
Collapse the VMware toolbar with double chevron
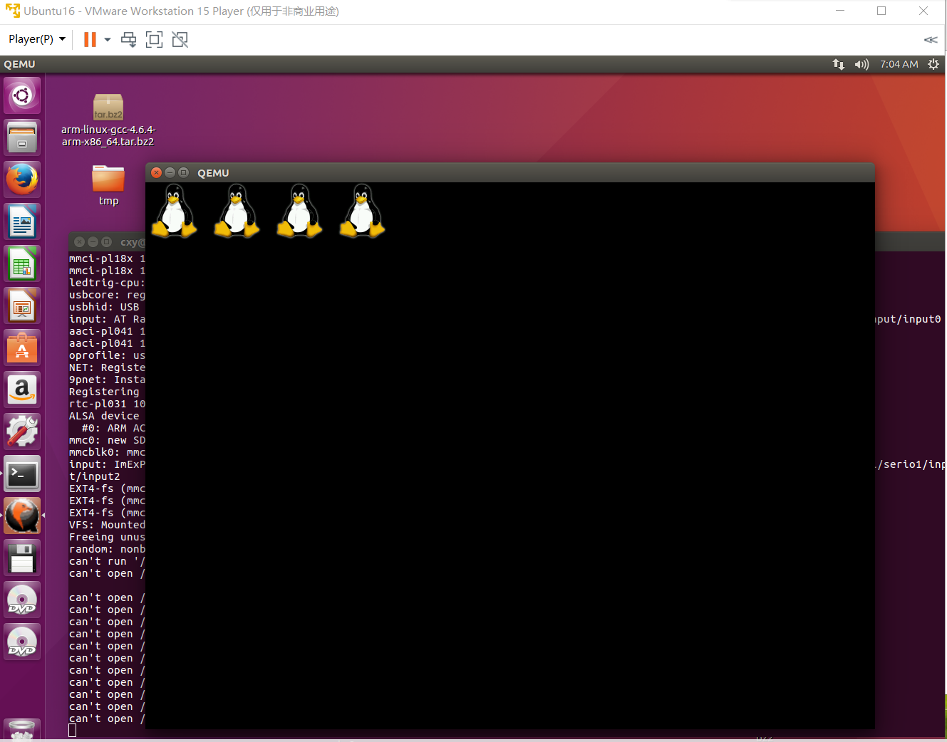[x=931, y=40]
